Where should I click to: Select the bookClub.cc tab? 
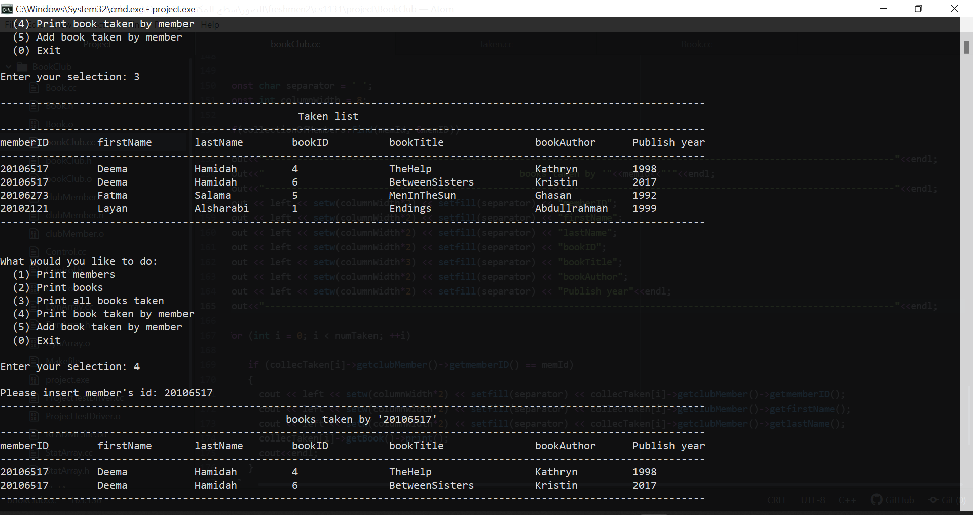pyautogui.click(x=295, y=44)
